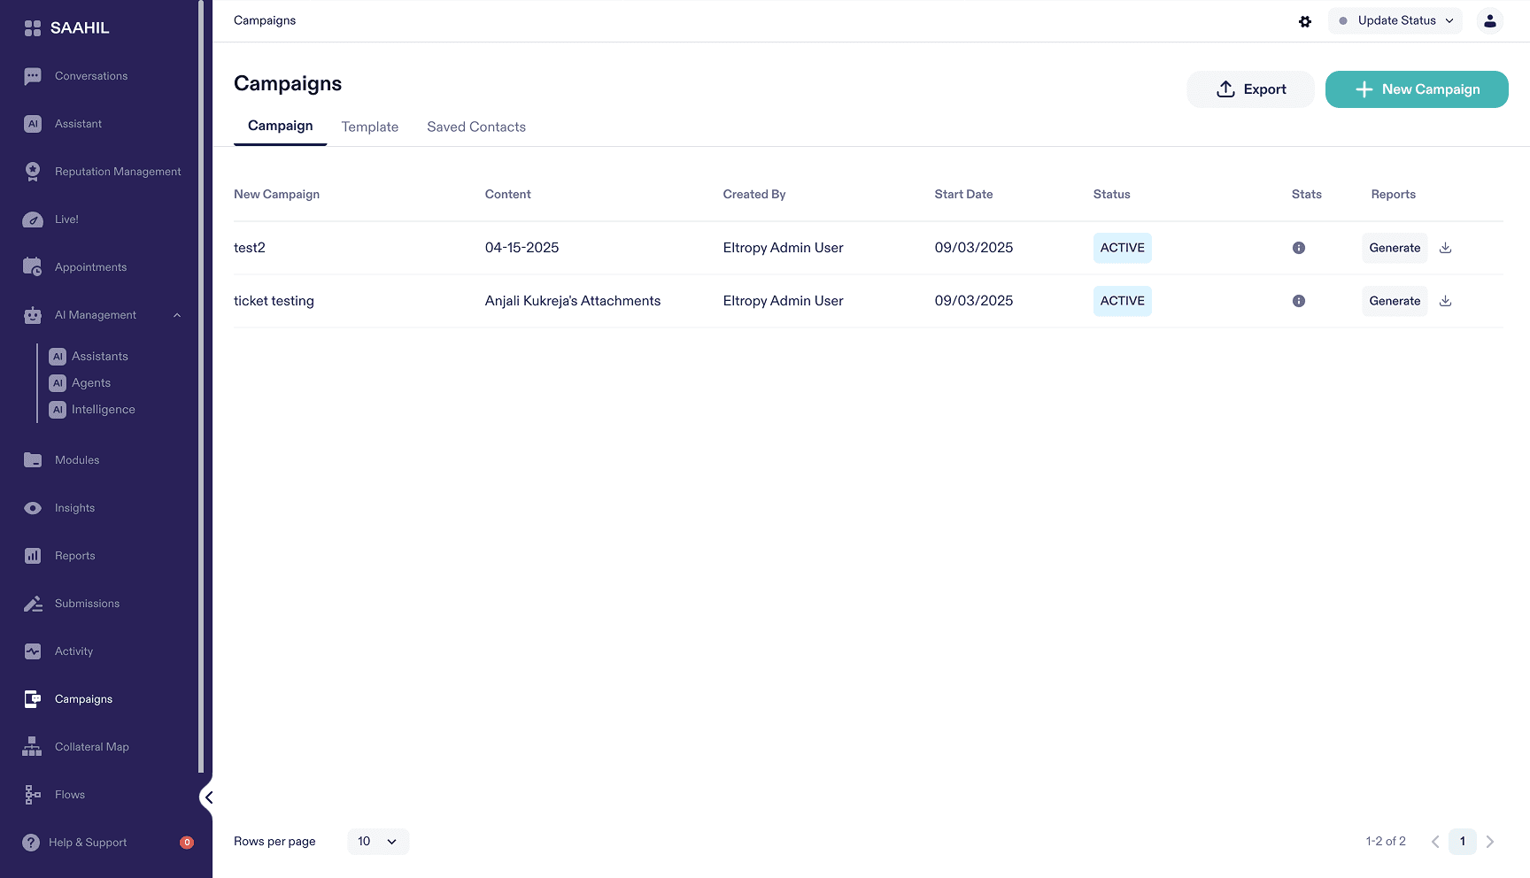Select the Intelligence AI sub-item icon
This screenshot has width=1530, height=878.
(x=58, y=410)
